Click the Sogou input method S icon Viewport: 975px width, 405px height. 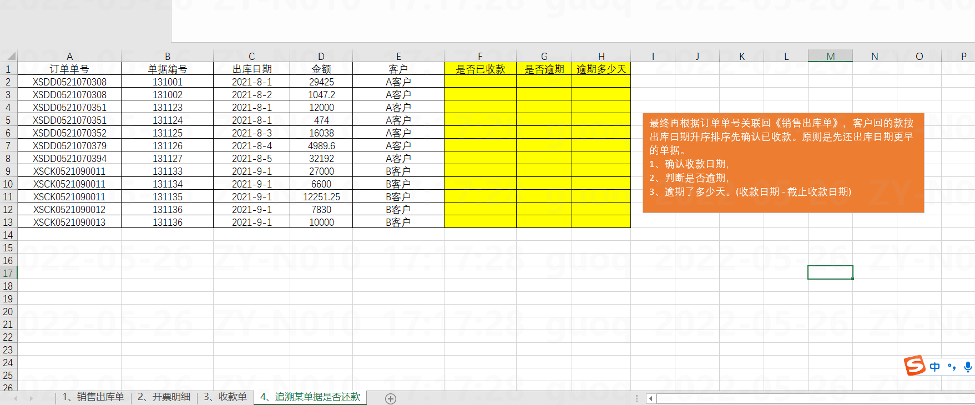(x=915, y=366)
